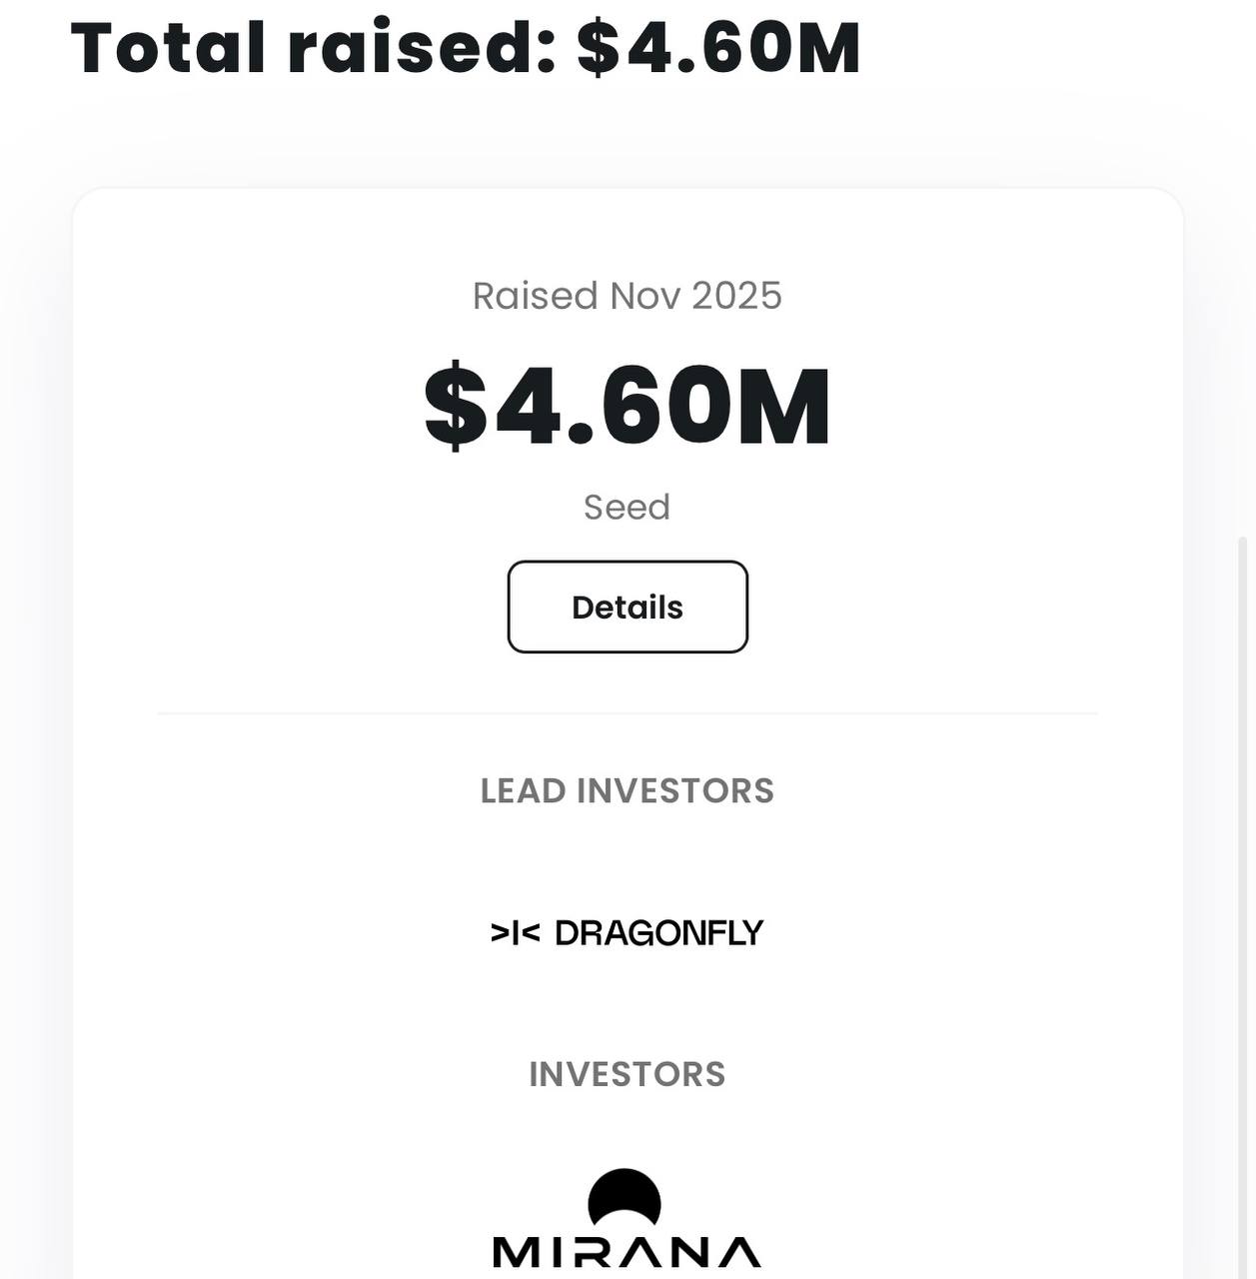The height and width of the screenshot is (1279, 1256).
Task: Click the large $4.60M amount inside the card
Action: (x=627, y=406)
